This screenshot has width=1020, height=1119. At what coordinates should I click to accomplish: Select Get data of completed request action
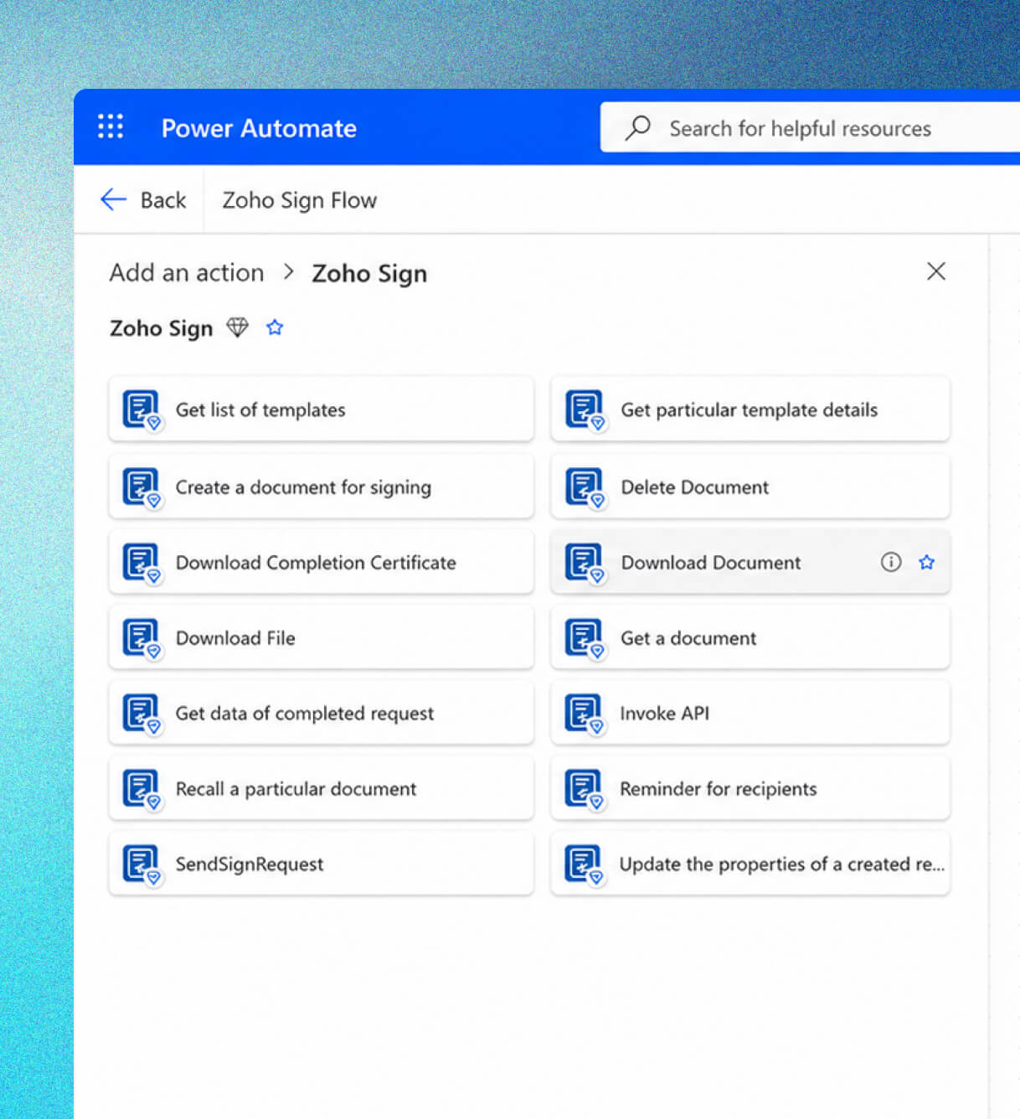[x=321, y=713]
